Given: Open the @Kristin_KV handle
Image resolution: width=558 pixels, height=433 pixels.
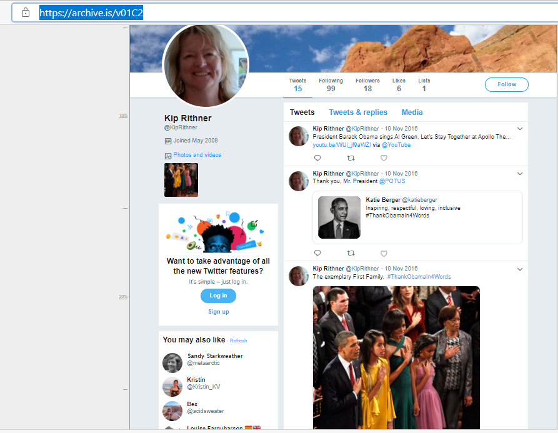Looking at the screenshot, I should pyautogui.click(x=204, y=387).
